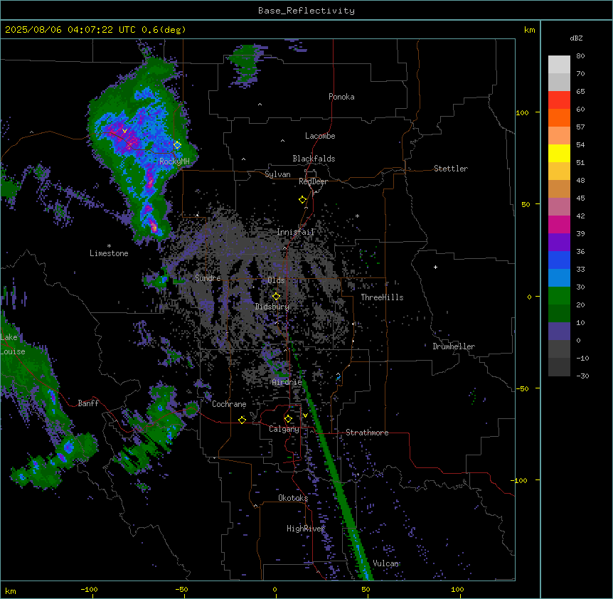Click the yellow diamond marker between Olds and Didsbury
Image resolution: width=613 pixels, height=599 pixels.
276,297
